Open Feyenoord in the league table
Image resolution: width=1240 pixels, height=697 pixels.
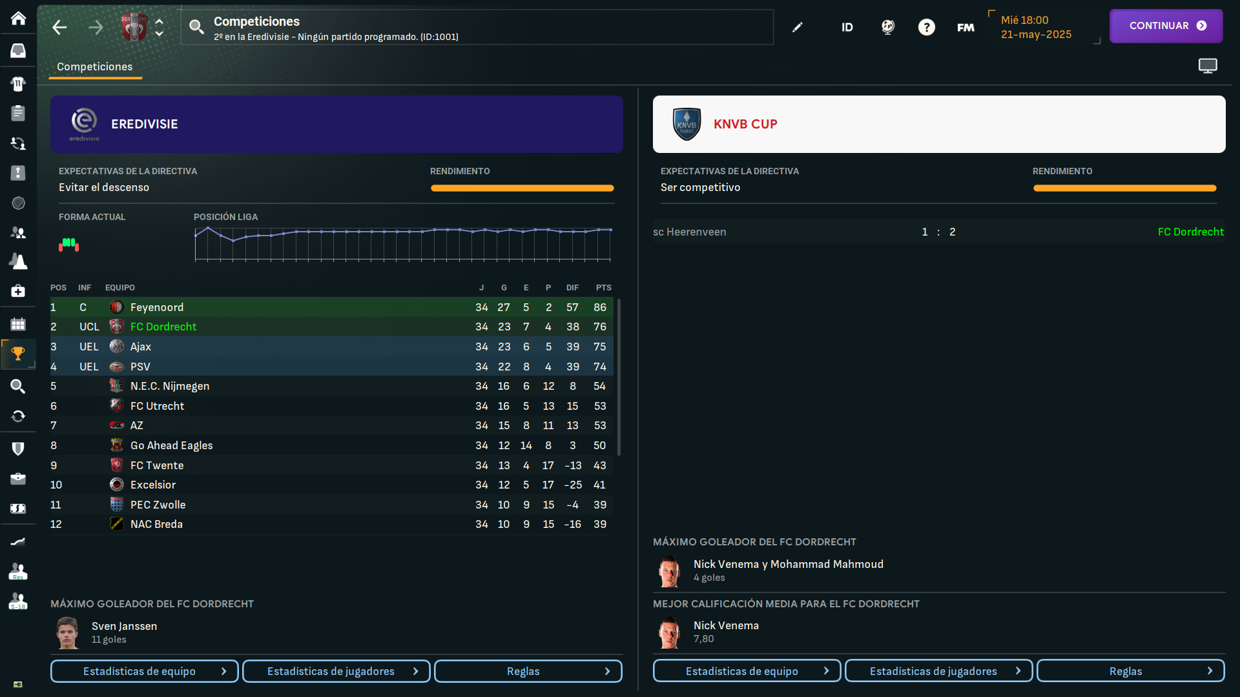pyautogui.click(x=157, y=307)
